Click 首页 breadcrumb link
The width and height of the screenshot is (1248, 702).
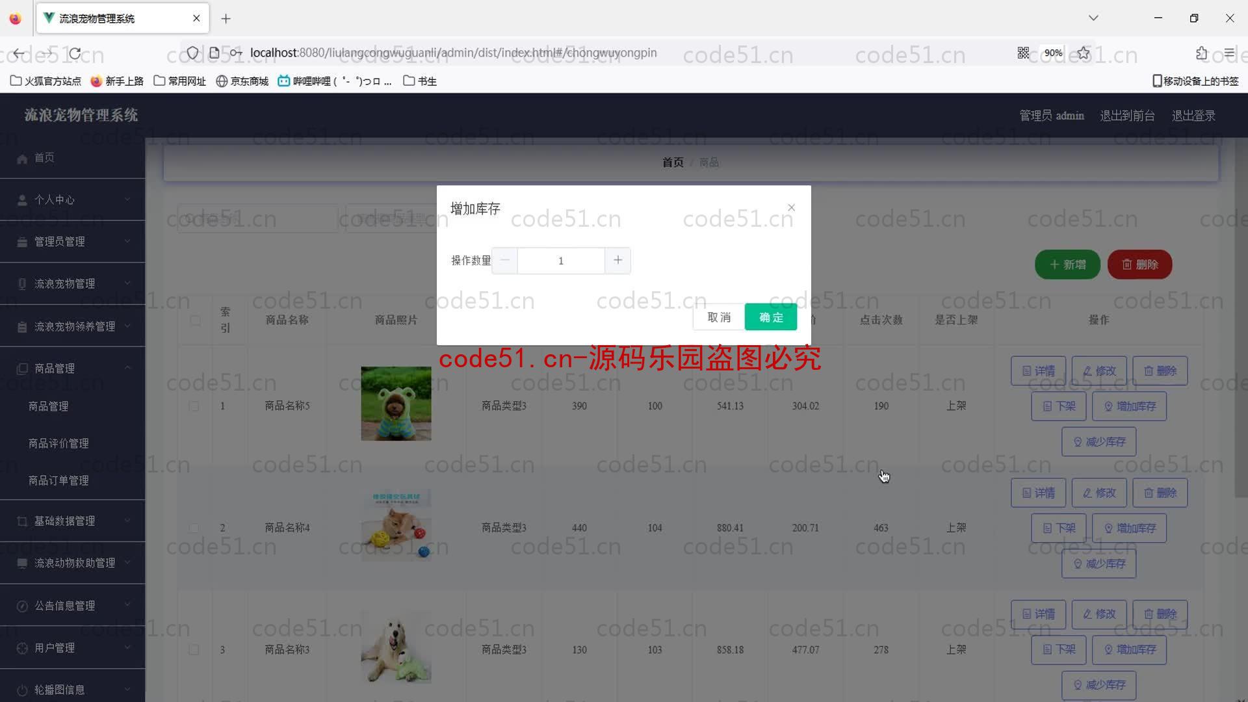click(673, 162)
